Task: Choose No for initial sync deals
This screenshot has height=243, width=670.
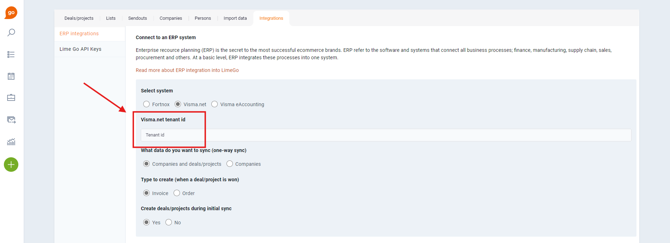Action: [169, 222]
